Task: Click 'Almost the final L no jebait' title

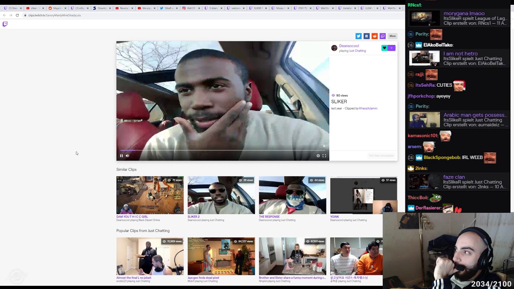Action: coord(134,278)
